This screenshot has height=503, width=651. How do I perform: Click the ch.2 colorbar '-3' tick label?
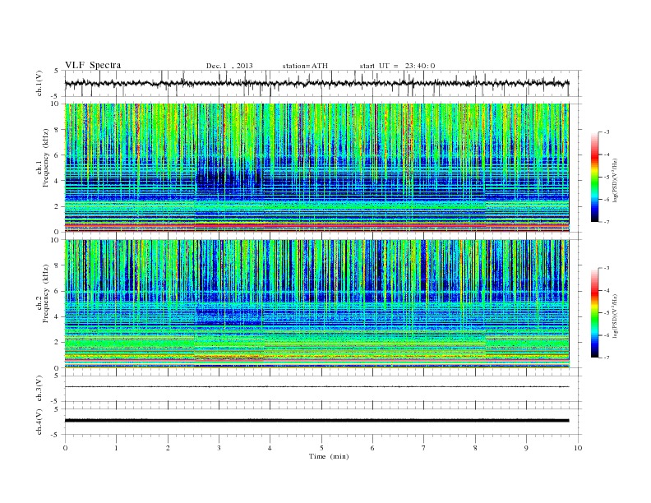[607, 268]
